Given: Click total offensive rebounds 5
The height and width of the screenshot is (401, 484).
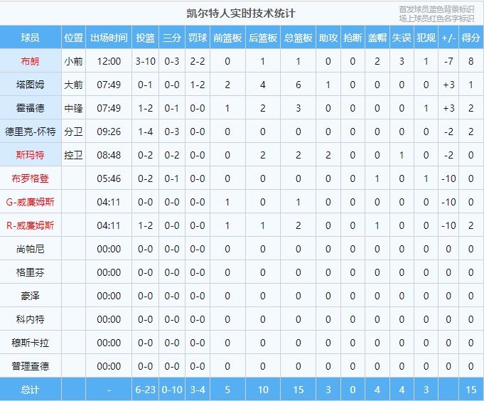Looking at the screenshot, I should click(227, 390).
